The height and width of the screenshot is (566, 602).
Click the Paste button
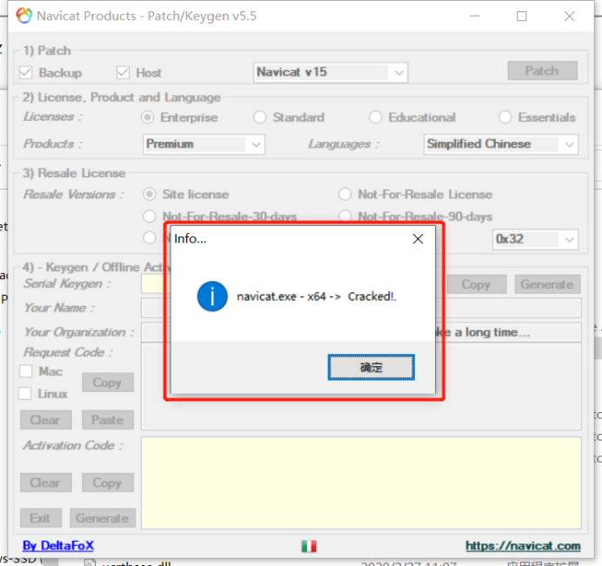click(108, 420)
